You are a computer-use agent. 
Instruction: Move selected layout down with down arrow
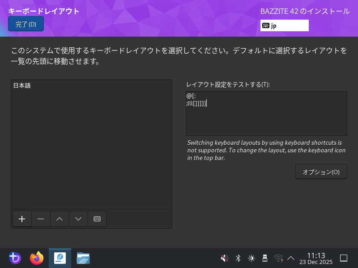point(78,219)
